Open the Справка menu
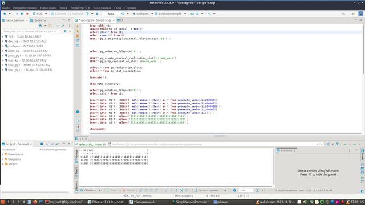 pos(131,8)
